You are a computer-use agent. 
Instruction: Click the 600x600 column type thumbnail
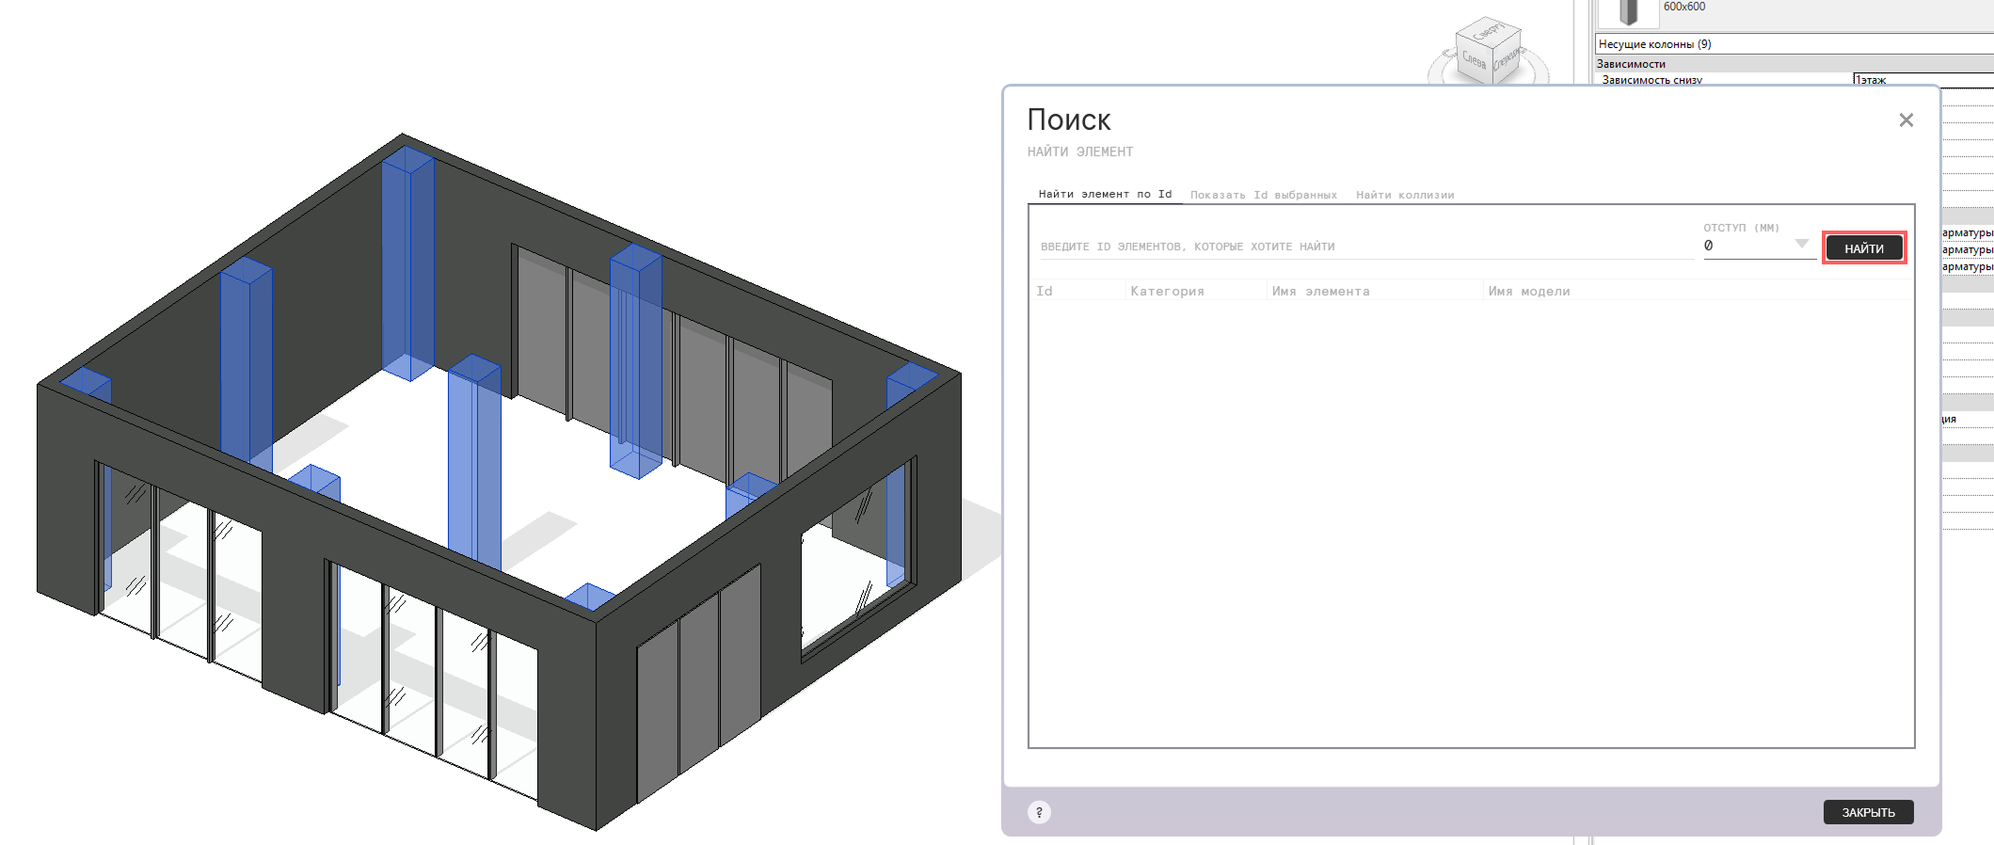[1628, 12]
